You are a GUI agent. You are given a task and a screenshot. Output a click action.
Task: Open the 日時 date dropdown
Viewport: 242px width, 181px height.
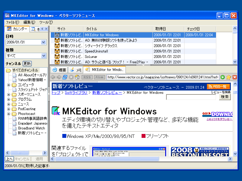[44, 42]
